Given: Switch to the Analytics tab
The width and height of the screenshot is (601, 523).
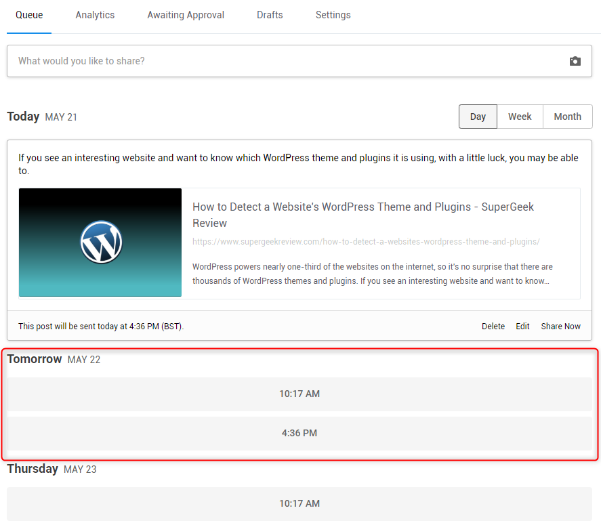Looking at the screenshot, I should pyautogui.click(x=95, y=15).
